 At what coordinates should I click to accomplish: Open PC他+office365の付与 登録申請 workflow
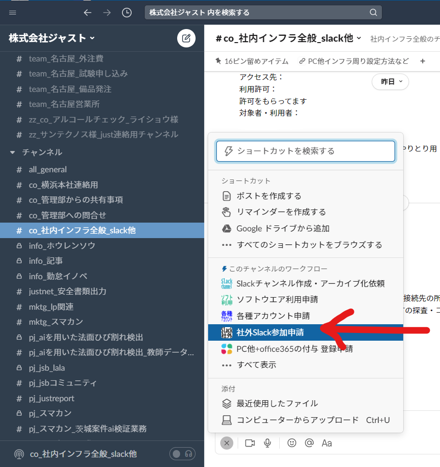[x=305, y=349]
